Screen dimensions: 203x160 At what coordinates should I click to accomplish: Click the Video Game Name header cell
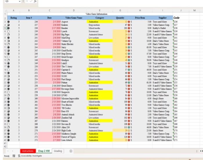[74, 18]
